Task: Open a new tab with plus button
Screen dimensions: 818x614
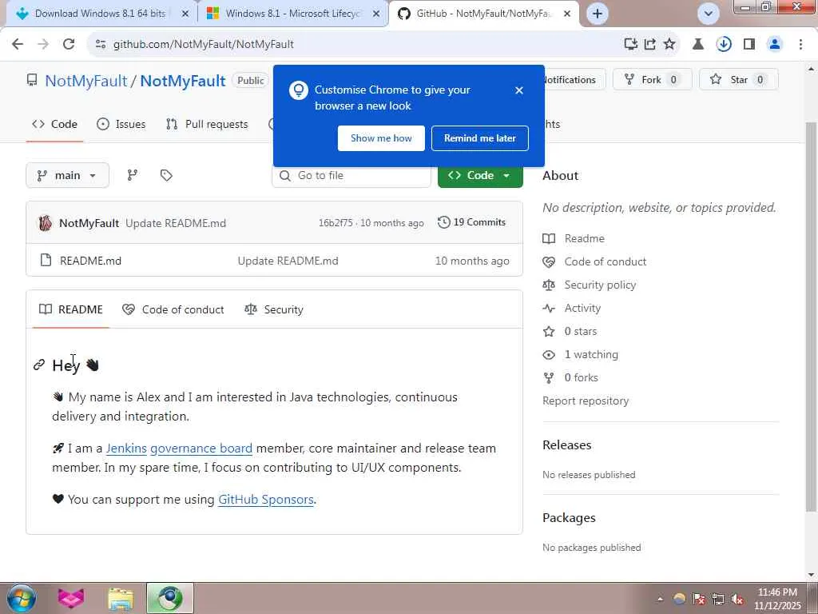Action: tap(598, 14)
